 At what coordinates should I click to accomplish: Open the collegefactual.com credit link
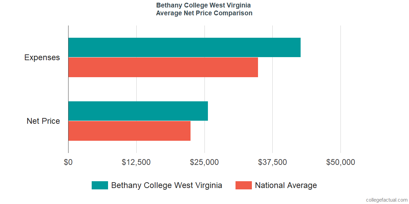pyautogui.click(x=387, y=200)
